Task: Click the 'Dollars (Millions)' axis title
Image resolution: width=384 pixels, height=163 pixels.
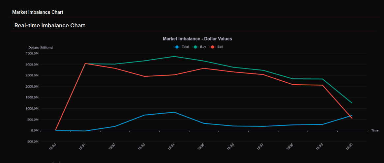Action: 41,48
